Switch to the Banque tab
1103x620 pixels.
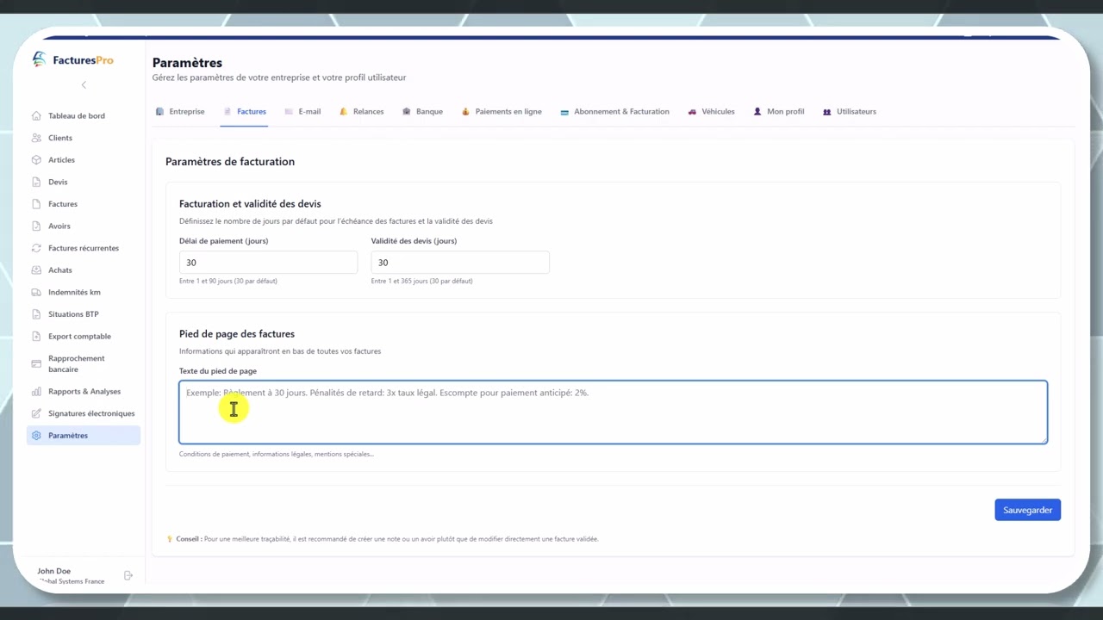coord(422,112)
